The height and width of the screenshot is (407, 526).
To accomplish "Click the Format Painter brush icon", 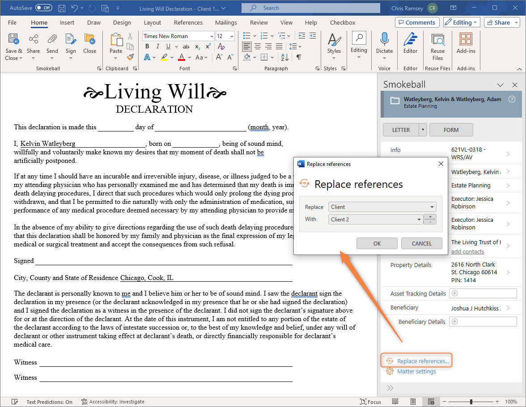I will (x=131, y=57).
